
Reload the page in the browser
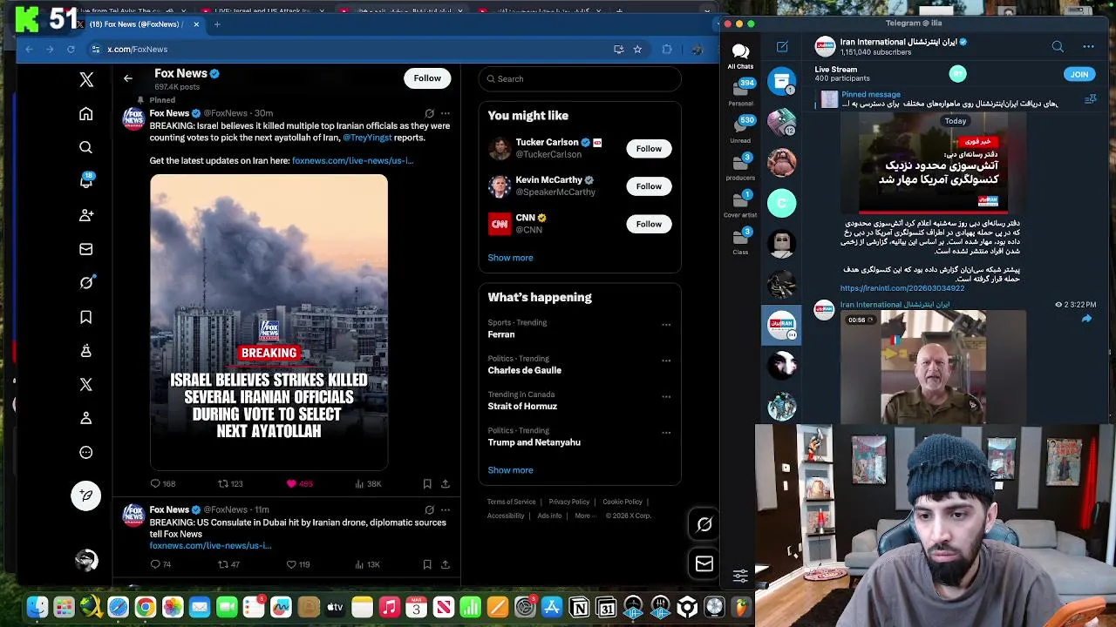(x=71, y=50)
